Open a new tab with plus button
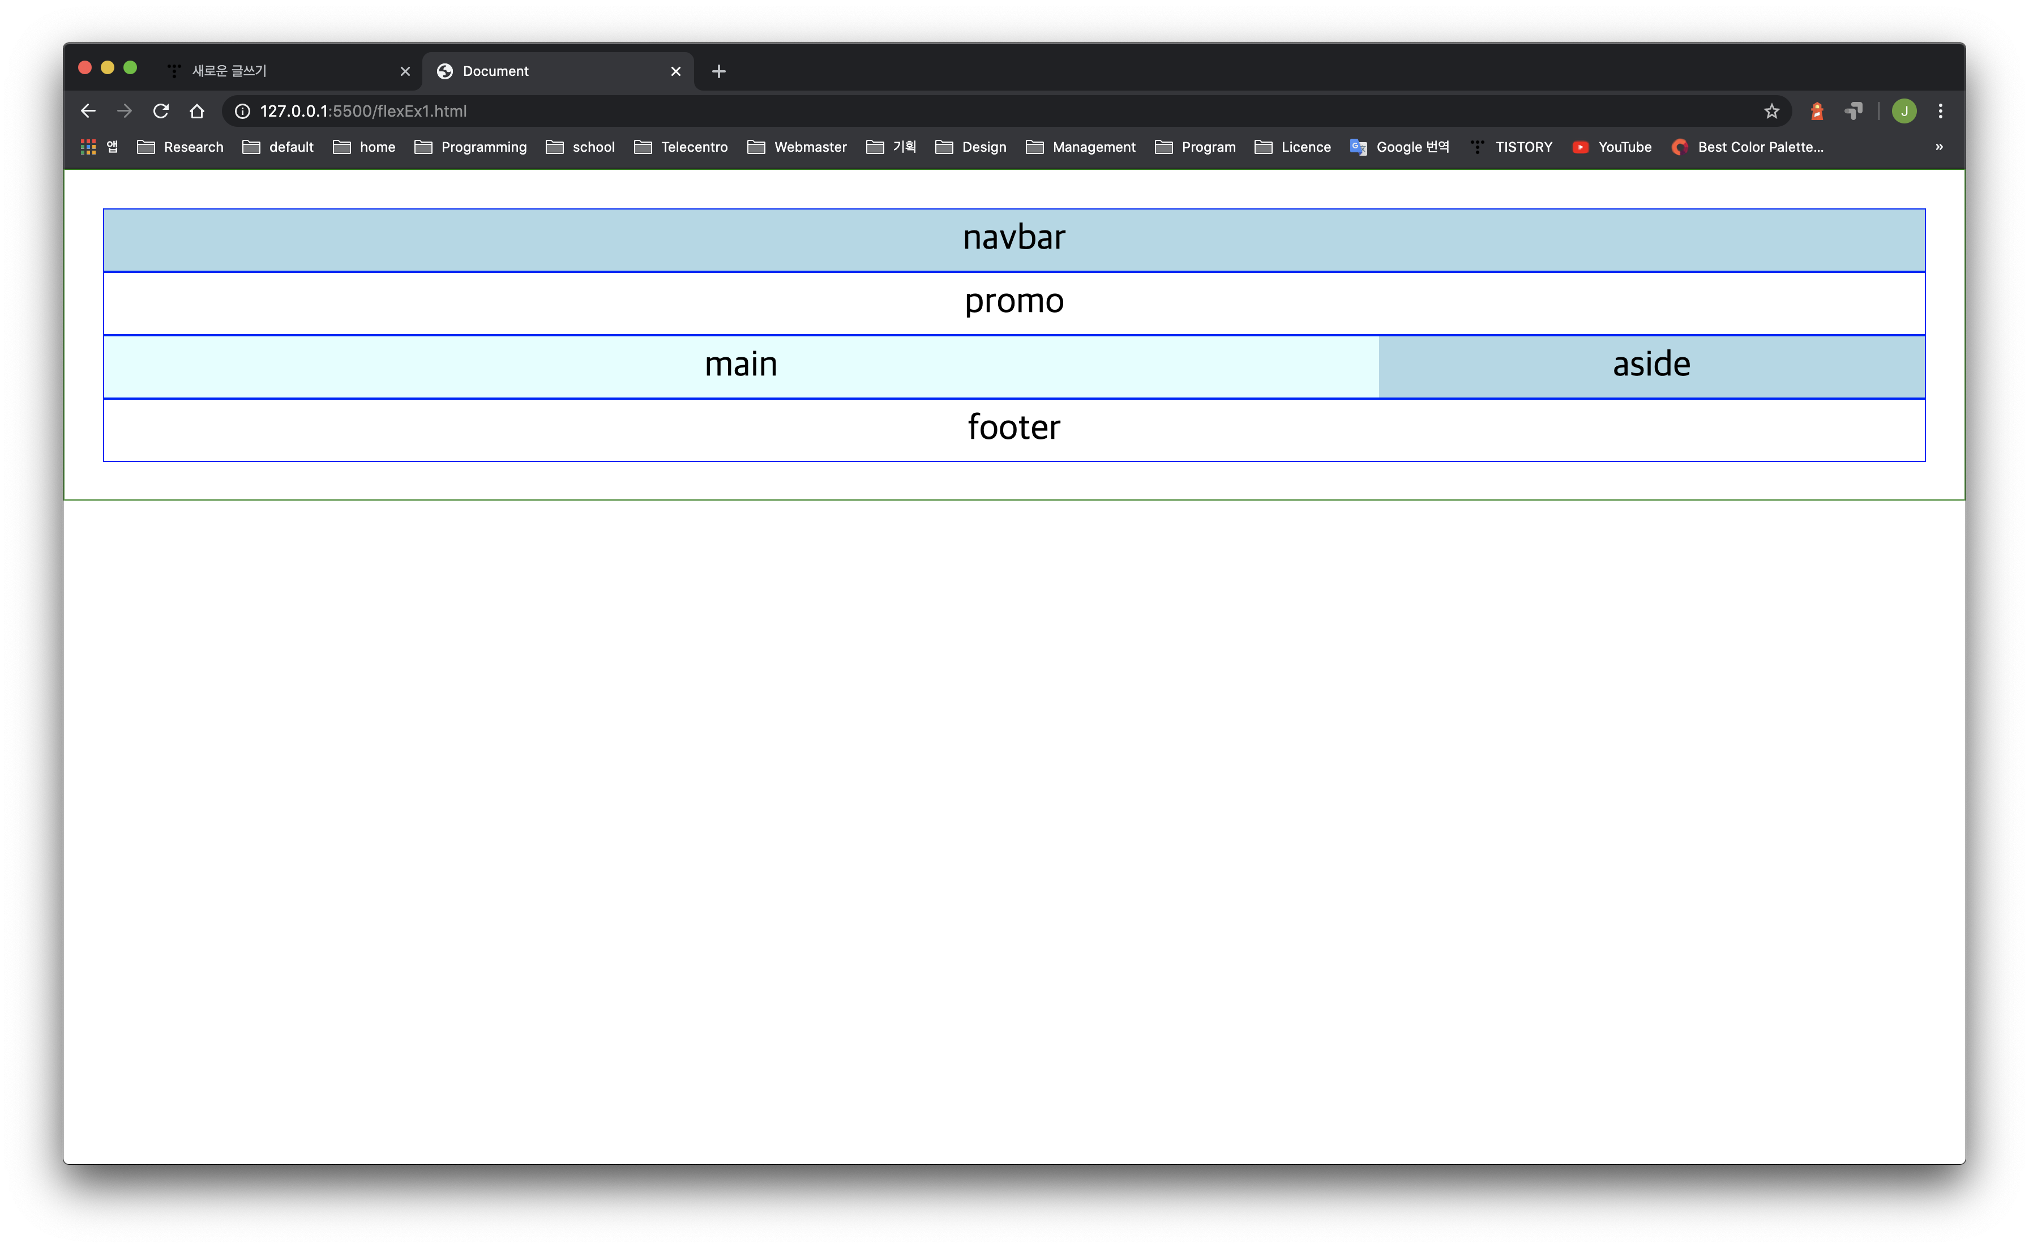2029x1248 pixels. pyautogui.click(x=718, y=71)
